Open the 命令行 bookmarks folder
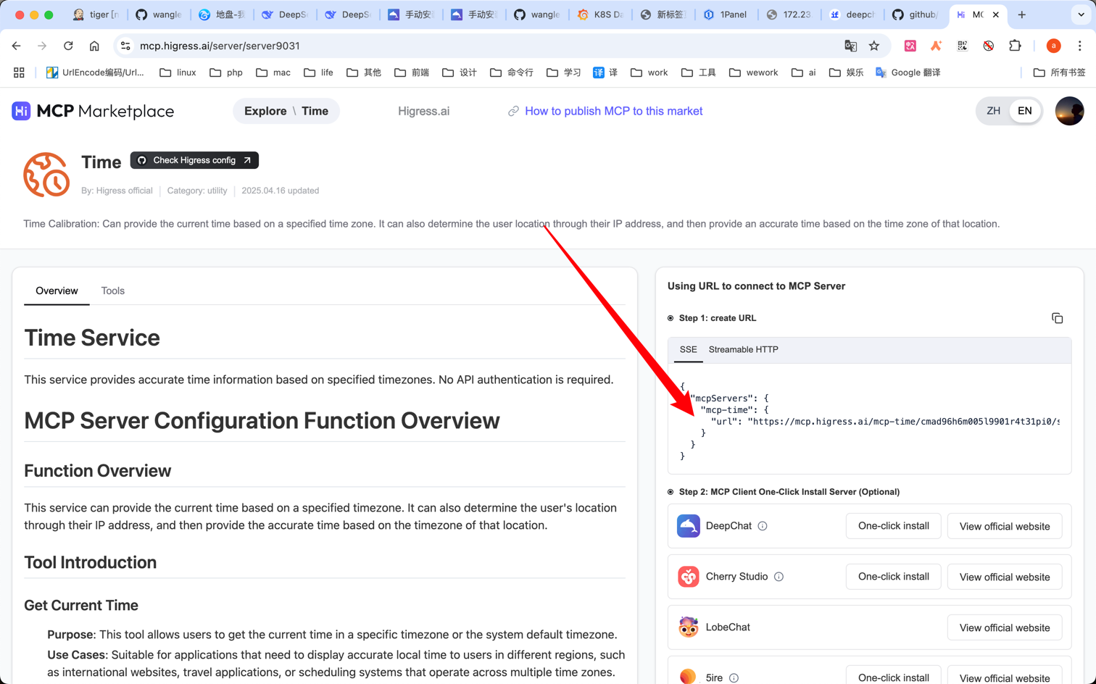 click(x=511, y=72)
